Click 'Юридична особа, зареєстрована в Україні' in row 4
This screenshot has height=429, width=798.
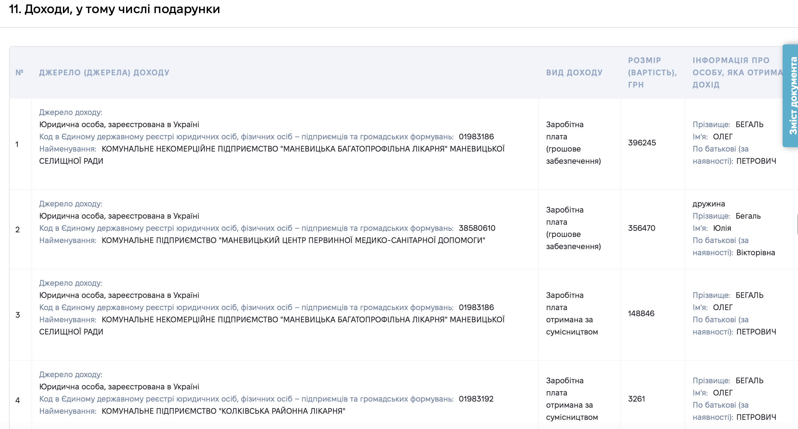[x=119, y=387]
